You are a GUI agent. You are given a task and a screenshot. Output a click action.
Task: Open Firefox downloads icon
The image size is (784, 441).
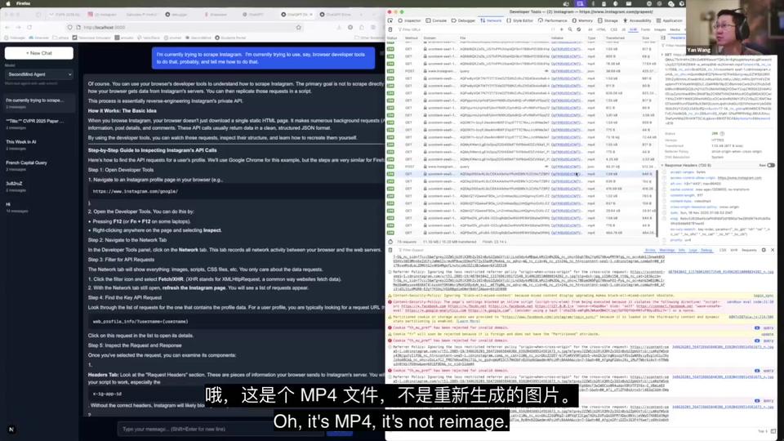[339, 28]
